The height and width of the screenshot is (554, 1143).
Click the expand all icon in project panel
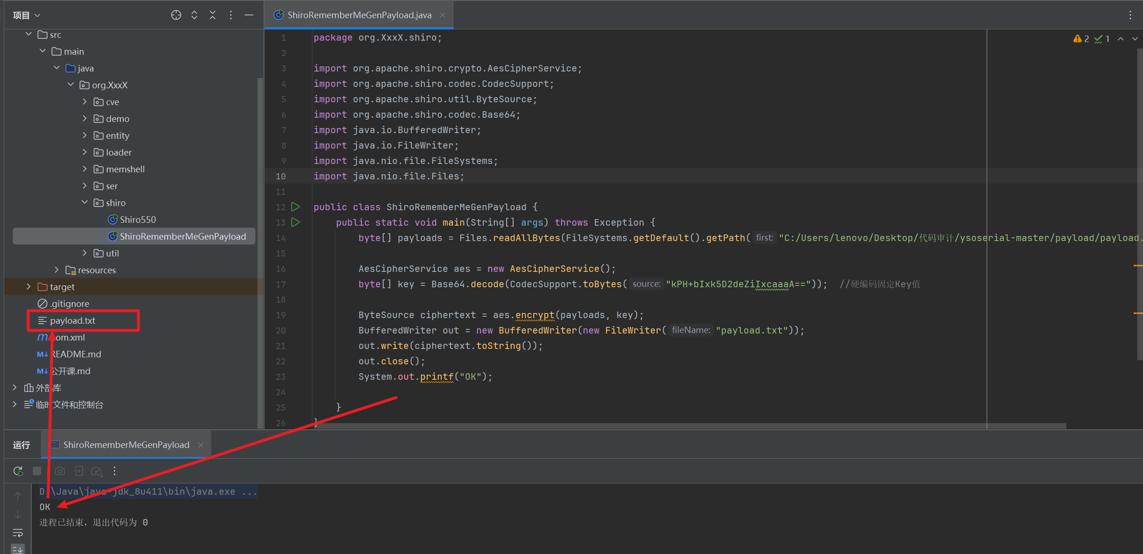click(194, 15)
